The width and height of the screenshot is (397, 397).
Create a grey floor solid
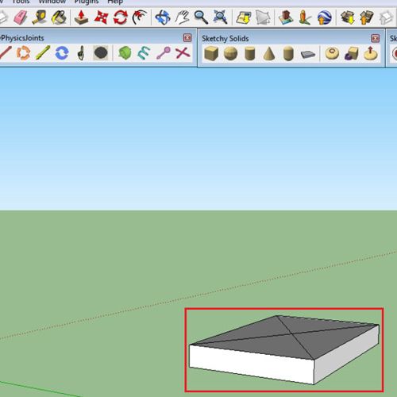308,54
